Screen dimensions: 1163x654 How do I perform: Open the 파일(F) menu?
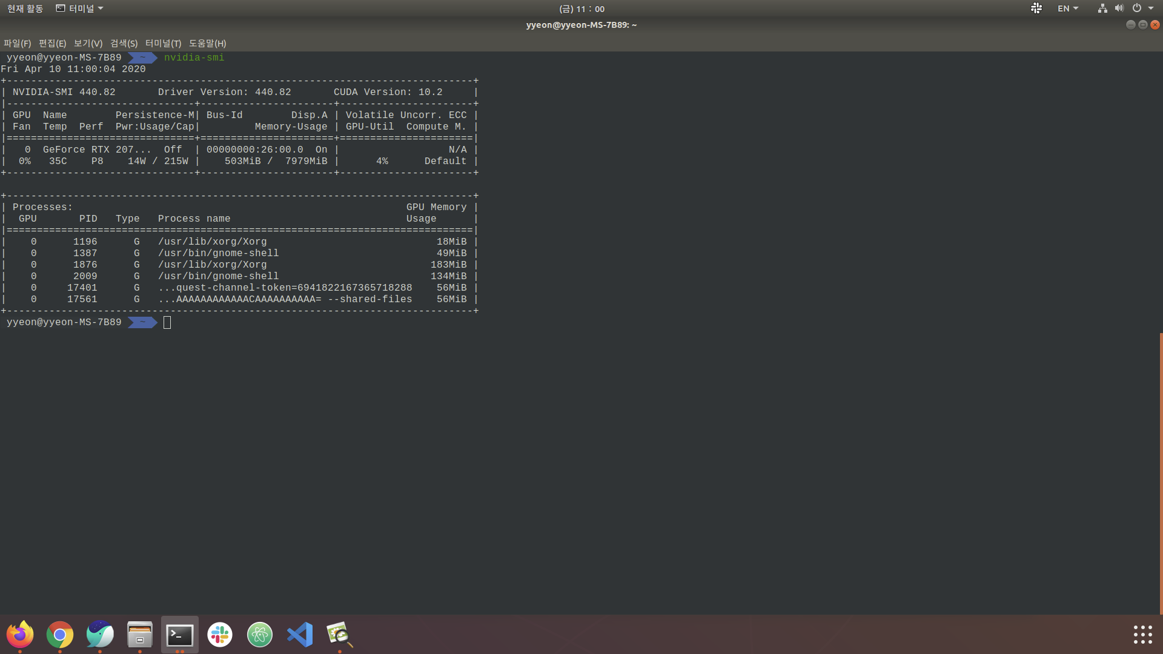(x=17, y=44)
